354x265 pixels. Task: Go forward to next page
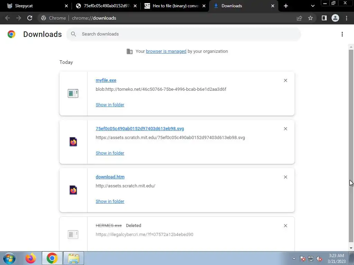pyautogui.click(x=19, y=18)
